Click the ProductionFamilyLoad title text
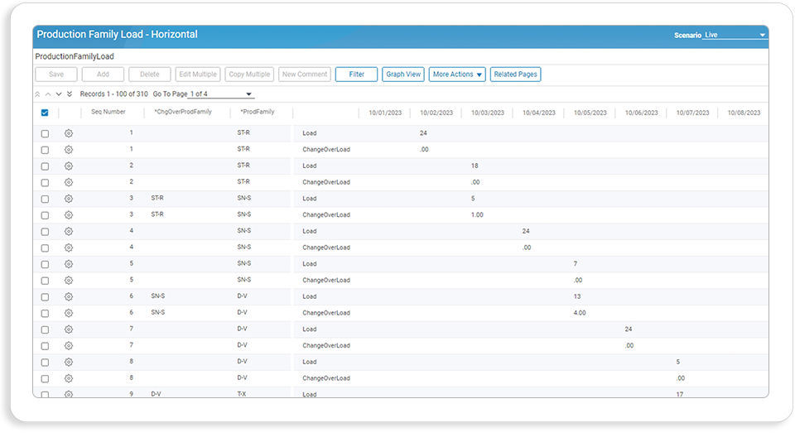This screenshot has width=795, height=447. click(x=75, y=56)
